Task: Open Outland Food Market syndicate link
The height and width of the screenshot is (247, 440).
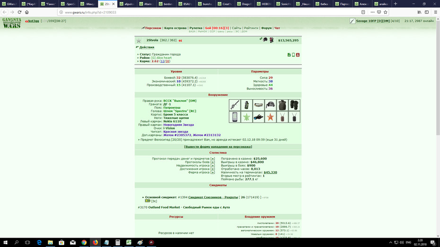Action: (x=189, y=207)
